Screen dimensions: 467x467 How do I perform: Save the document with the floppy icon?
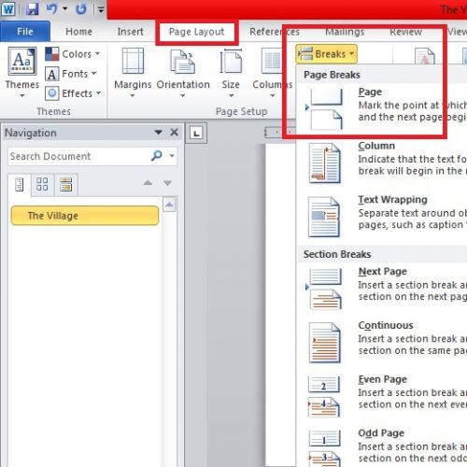[x=32, y=8]
